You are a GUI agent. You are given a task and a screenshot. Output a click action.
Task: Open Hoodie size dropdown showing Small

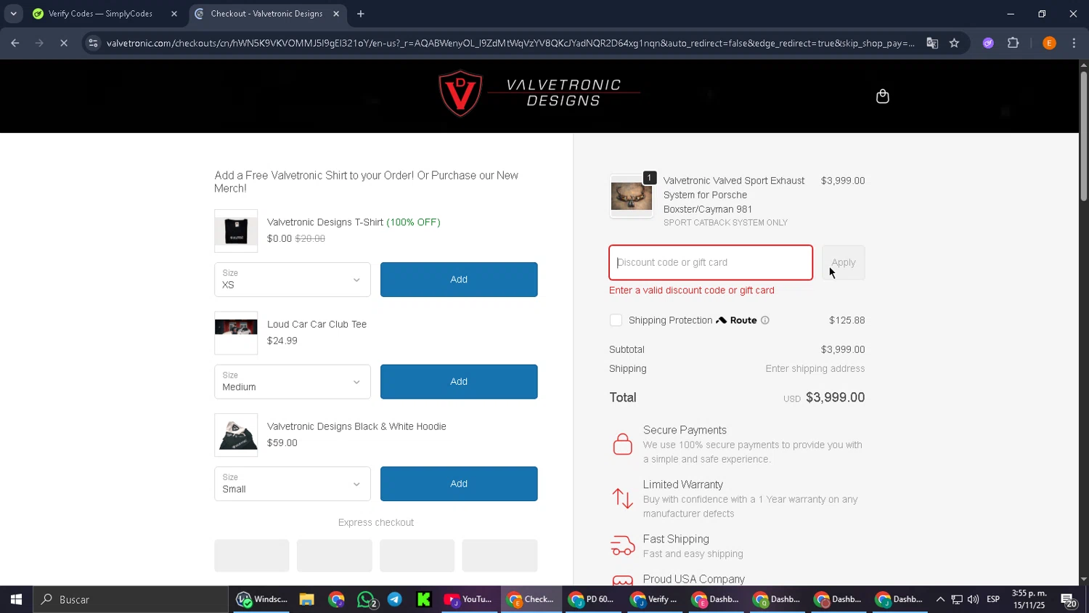click(293, 484)
